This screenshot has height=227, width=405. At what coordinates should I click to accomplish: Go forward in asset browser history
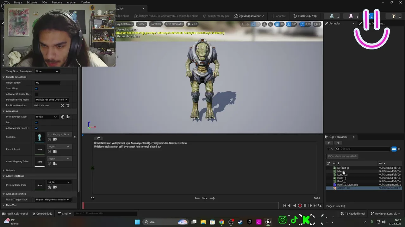pyautogui.click(x=338, y=143)
